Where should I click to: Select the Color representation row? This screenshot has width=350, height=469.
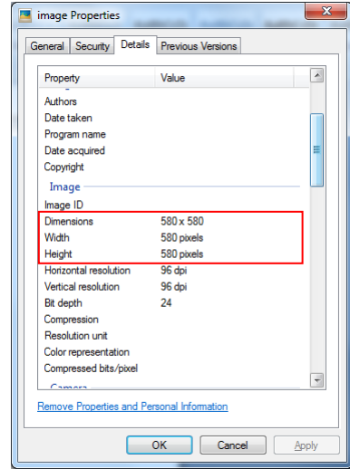point(174,352)
